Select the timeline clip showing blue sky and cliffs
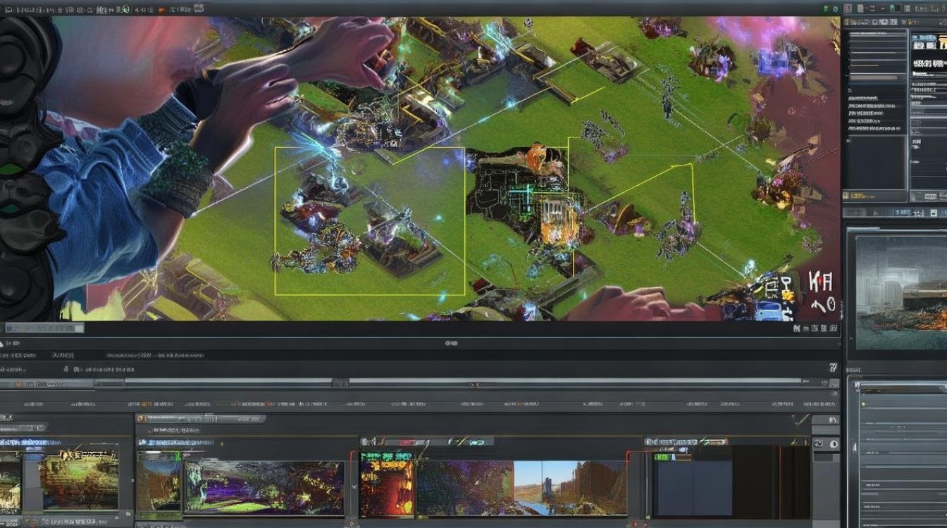Screen dimensions: 947x528 pos(570,488)
